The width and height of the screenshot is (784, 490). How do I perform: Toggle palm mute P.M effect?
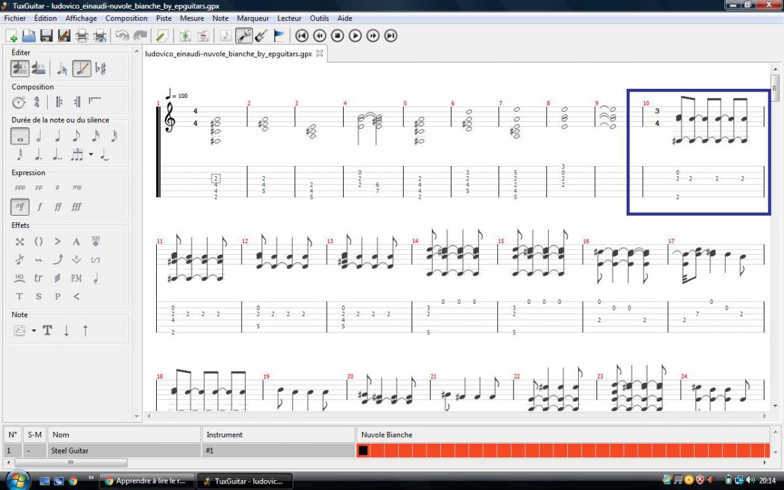point(76,278)
